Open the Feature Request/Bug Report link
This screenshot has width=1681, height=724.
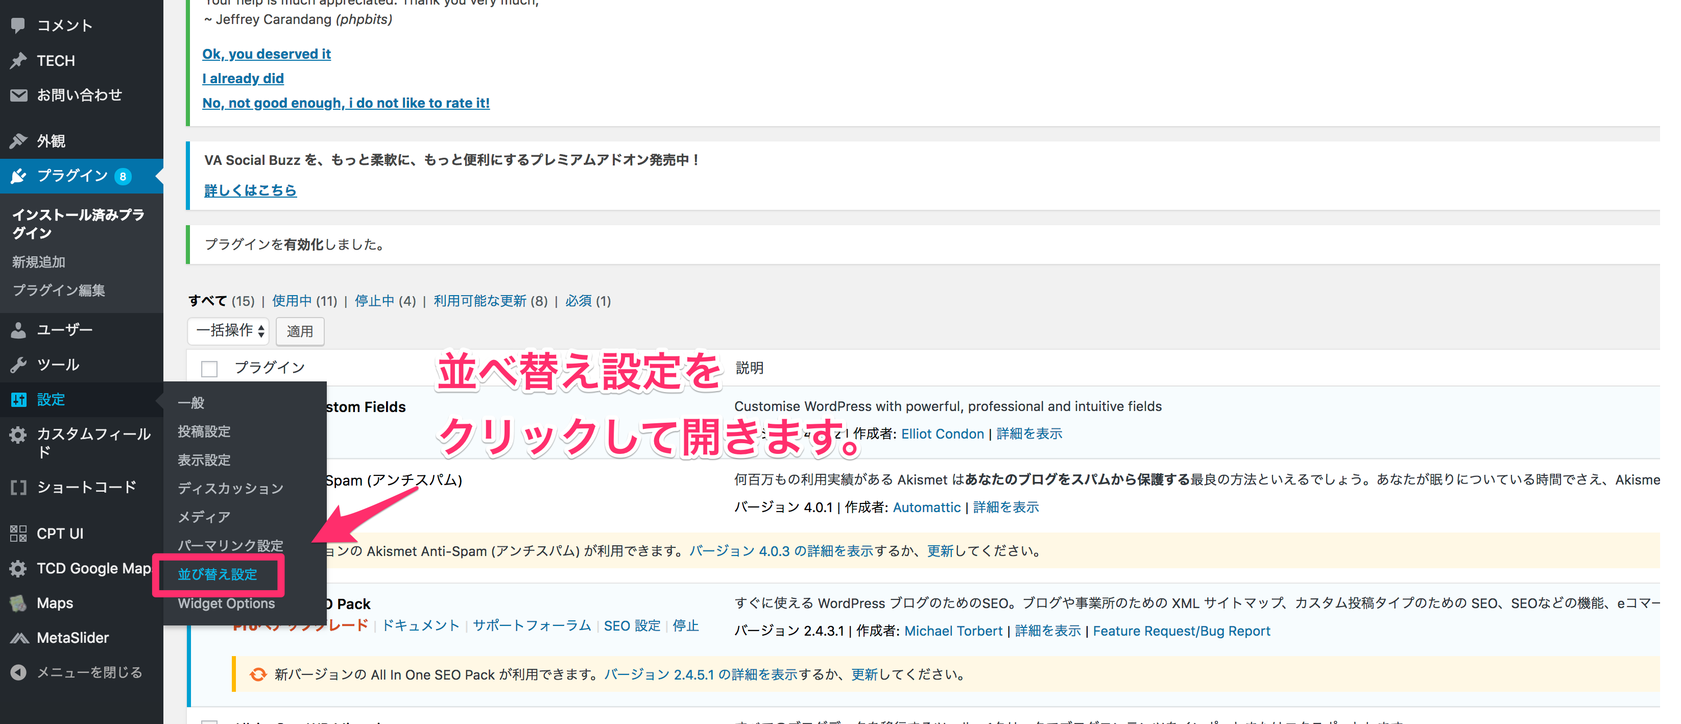1182,632
